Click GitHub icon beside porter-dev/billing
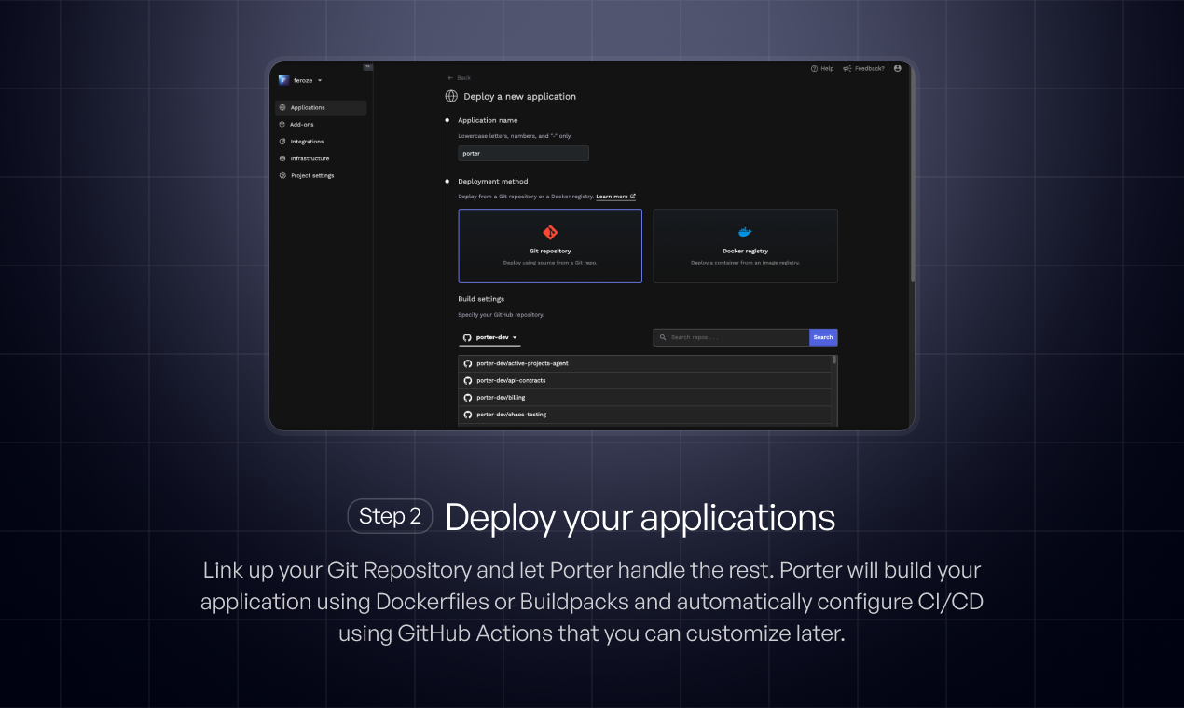The width and height of the screenshot is (1184, 708). (468, 397)
